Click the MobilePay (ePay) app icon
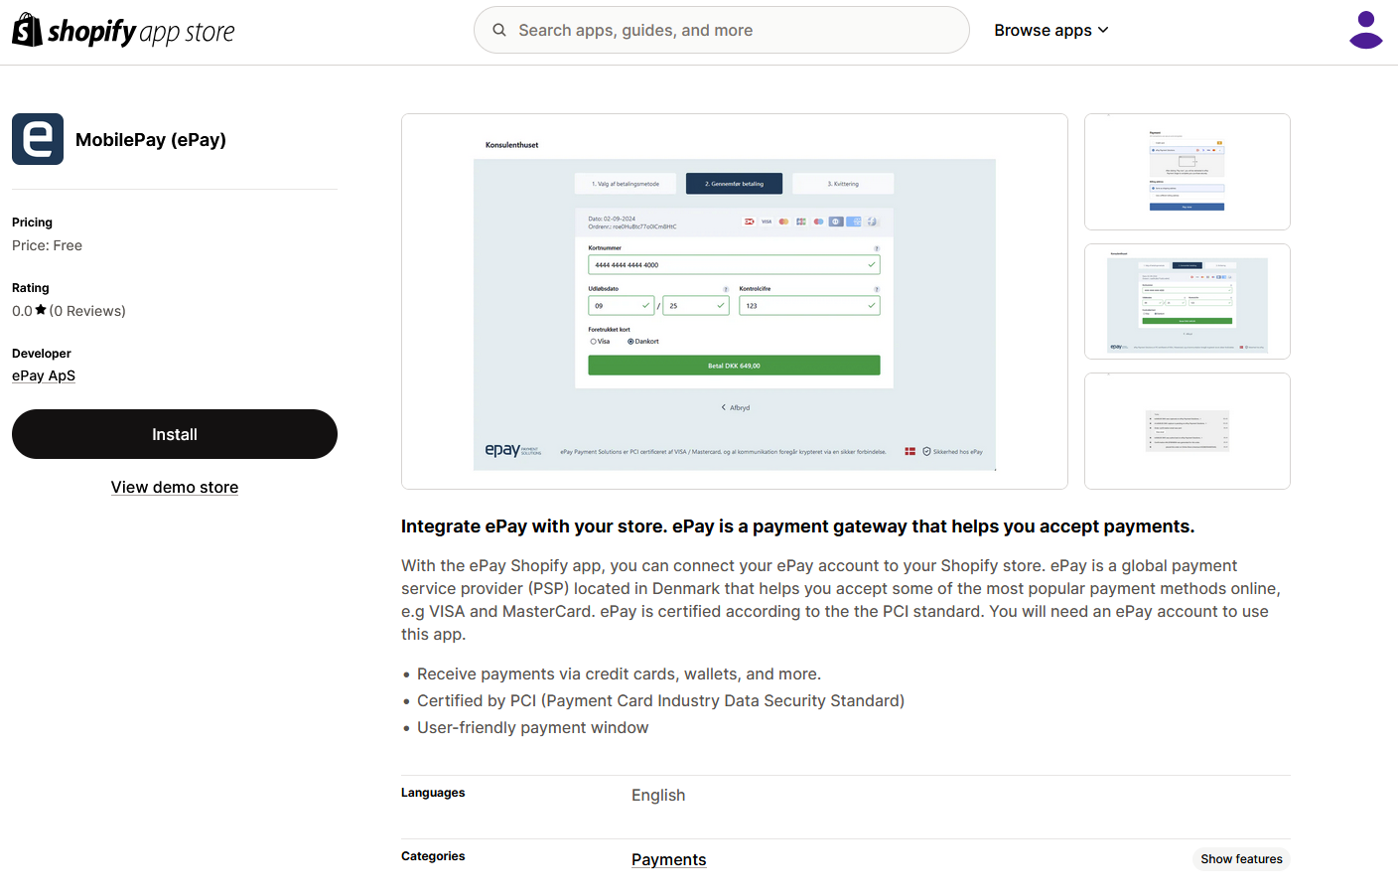Image resolution: width=1398 pixels, height=896 pixels. click(38, 139)
